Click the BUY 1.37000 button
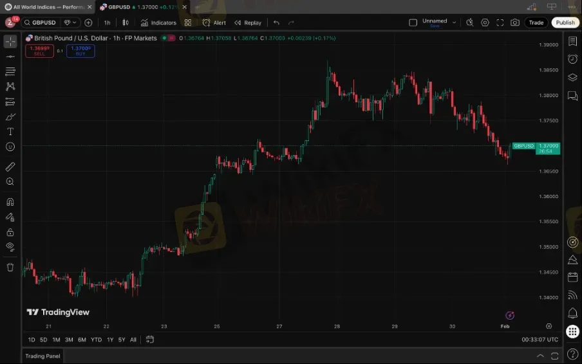 pos(80,51)
